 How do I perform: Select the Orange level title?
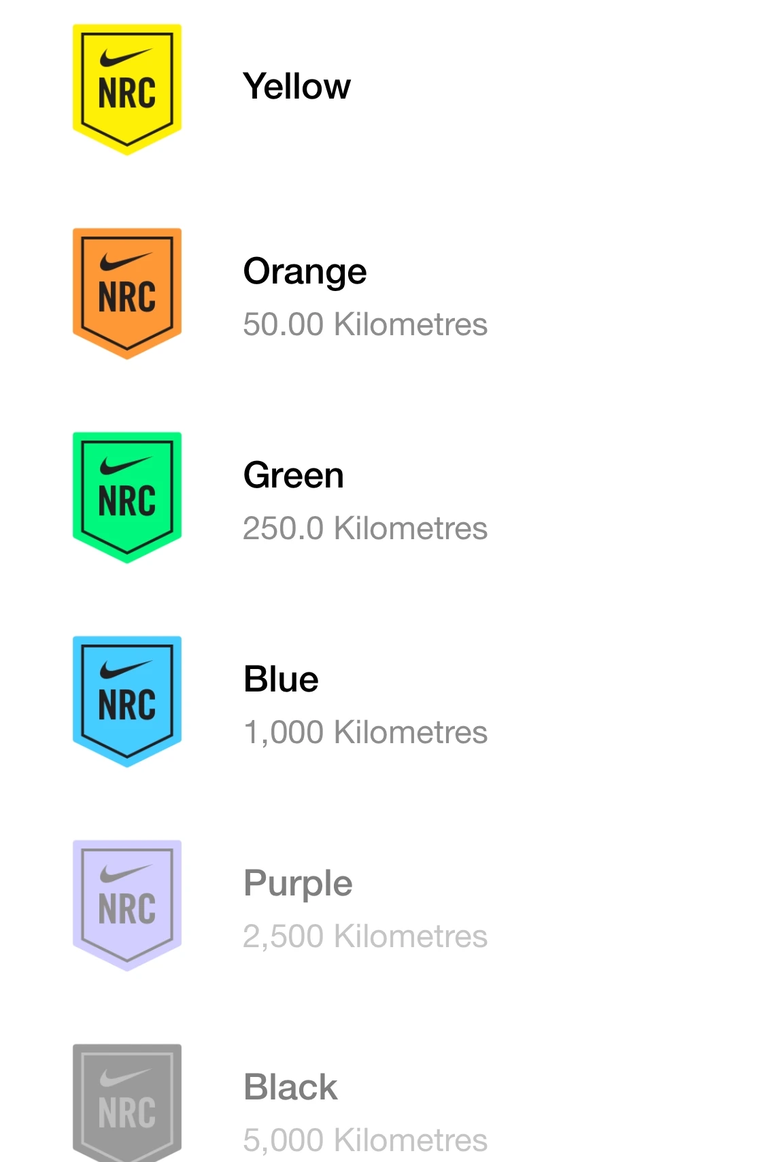[x=305, y=271]
